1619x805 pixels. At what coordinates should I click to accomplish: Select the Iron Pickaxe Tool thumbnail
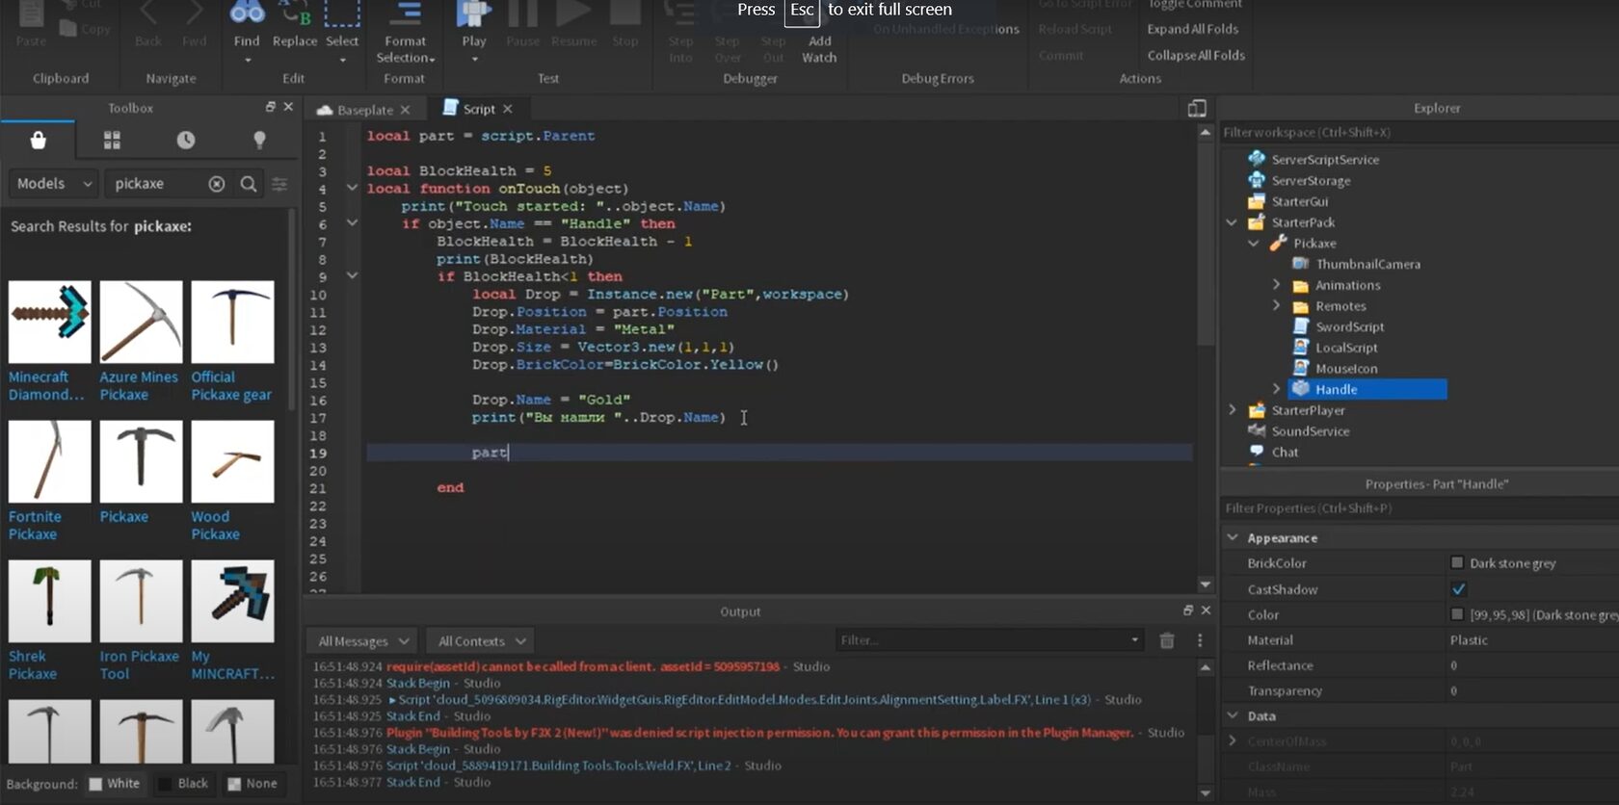[x=141, y=601]
